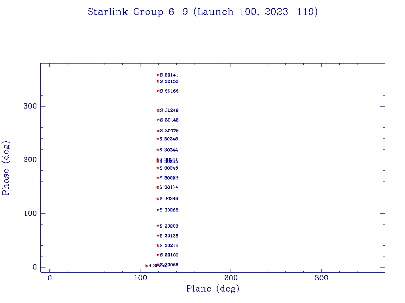The height and width of the screenshot is (303, 405).
Task: Click the Plane axis tick label "100"
Action: (140, 278)
